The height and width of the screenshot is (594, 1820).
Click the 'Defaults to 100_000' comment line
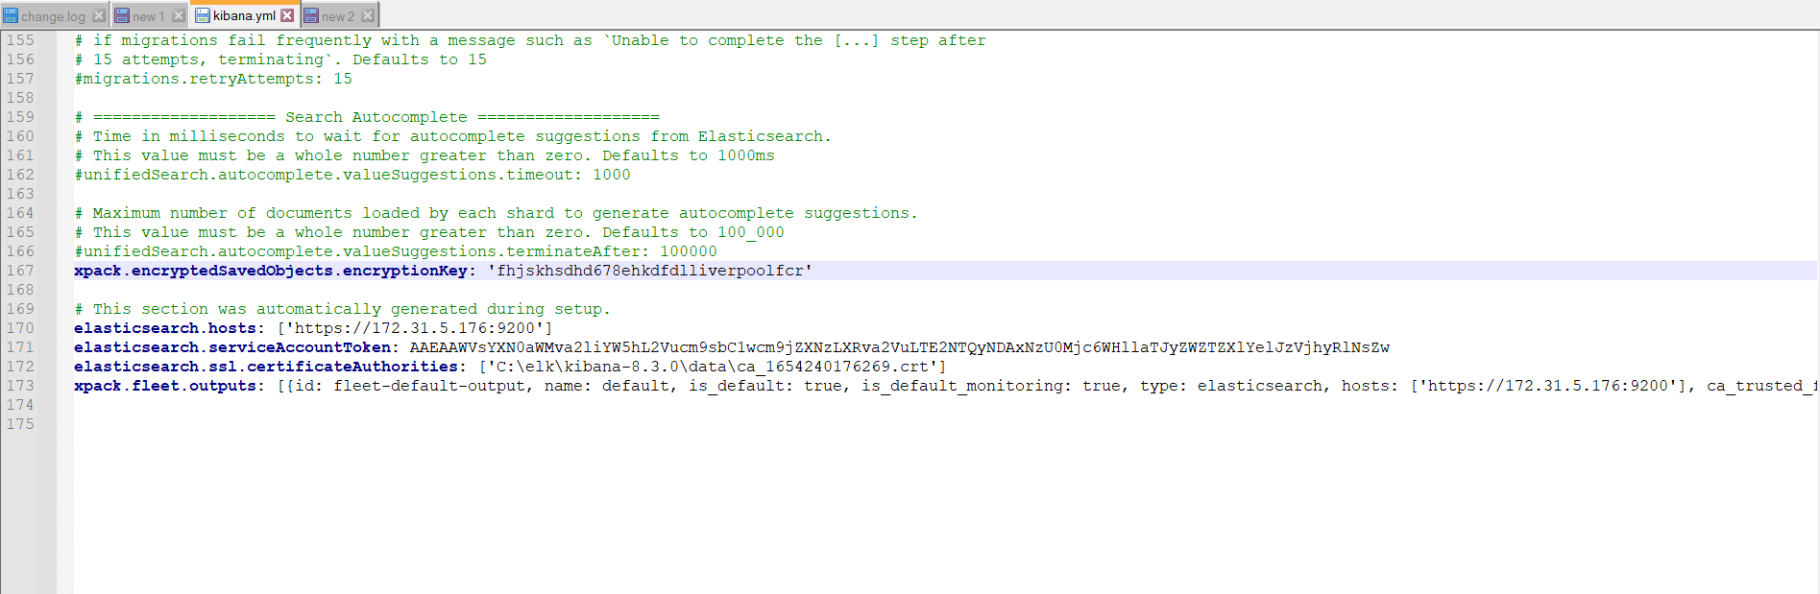(428, 232)
